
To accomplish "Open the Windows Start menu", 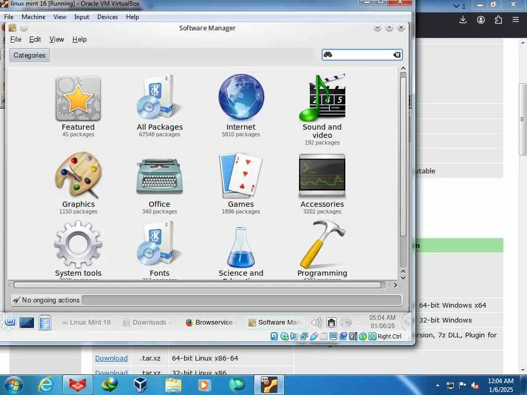I will 13,385.
